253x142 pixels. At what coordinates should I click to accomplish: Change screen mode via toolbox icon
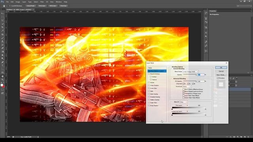coord(2,93)
